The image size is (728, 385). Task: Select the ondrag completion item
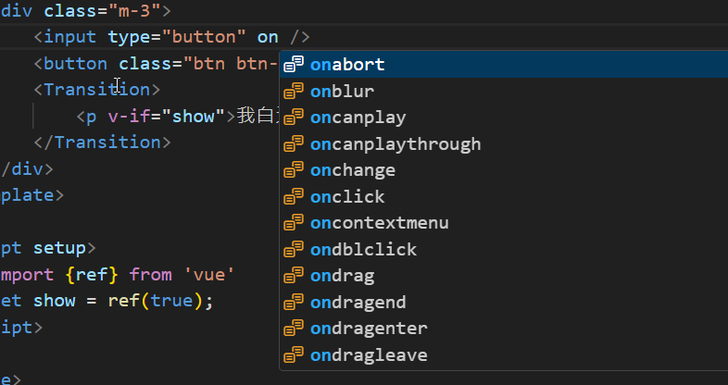[343, 276]
